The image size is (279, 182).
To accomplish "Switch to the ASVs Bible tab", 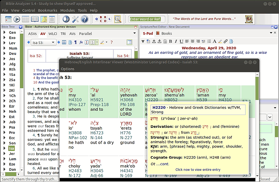I will pyautogui.click(x=32, y=34).
